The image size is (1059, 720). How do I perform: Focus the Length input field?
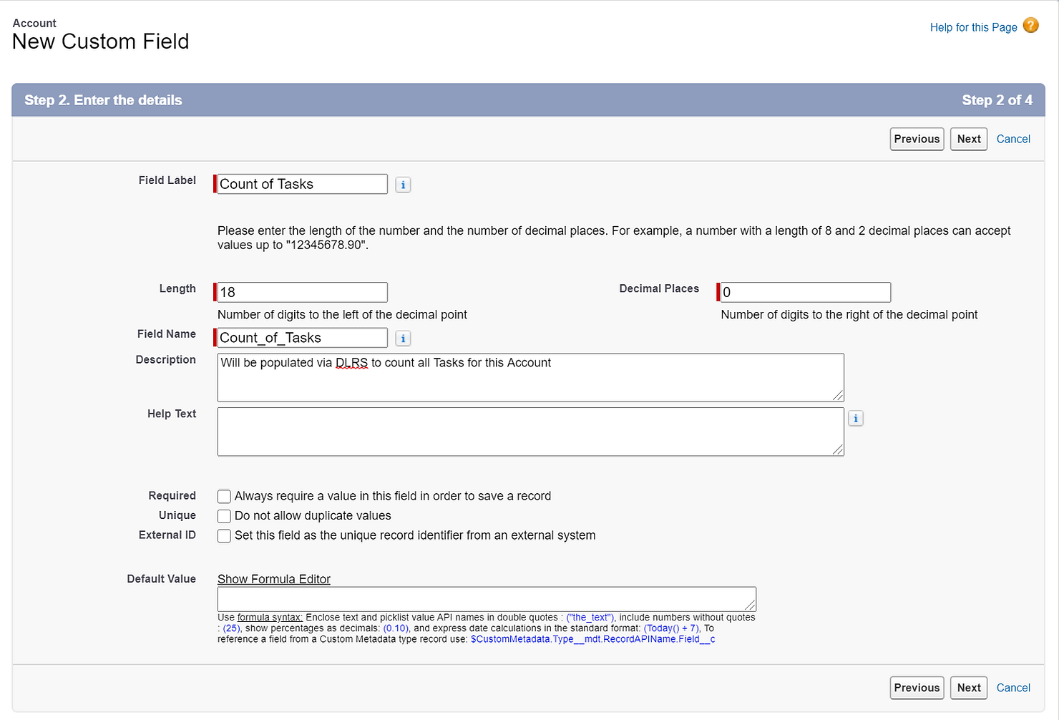(302, 292)
